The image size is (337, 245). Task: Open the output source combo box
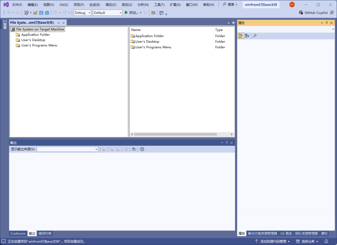pyautogui.click(x=67, y=149)
